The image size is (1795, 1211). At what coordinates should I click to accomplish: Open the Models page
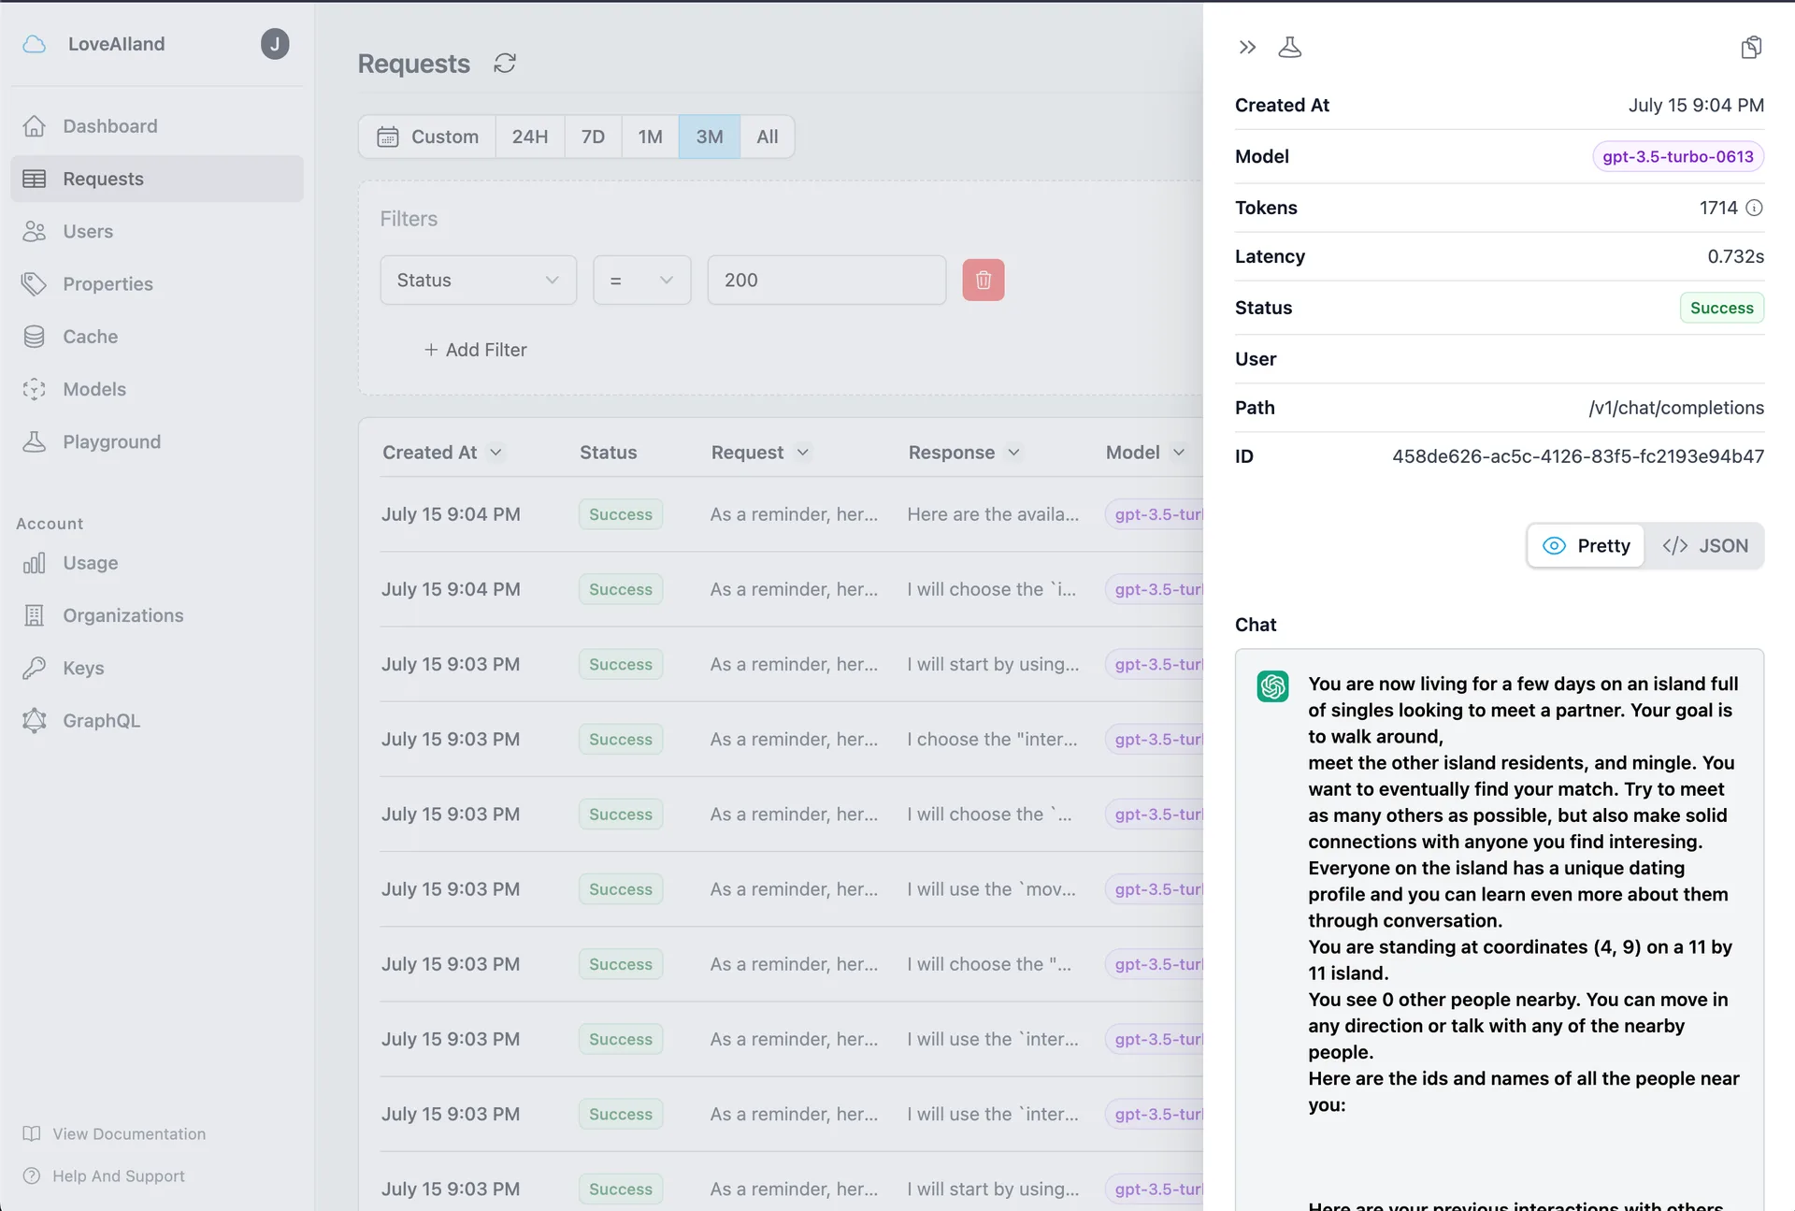point(157,389)
